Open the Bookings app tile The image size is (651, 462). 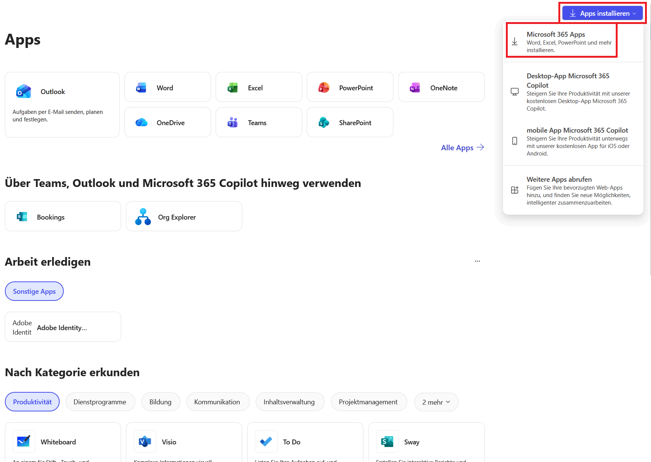63,217
